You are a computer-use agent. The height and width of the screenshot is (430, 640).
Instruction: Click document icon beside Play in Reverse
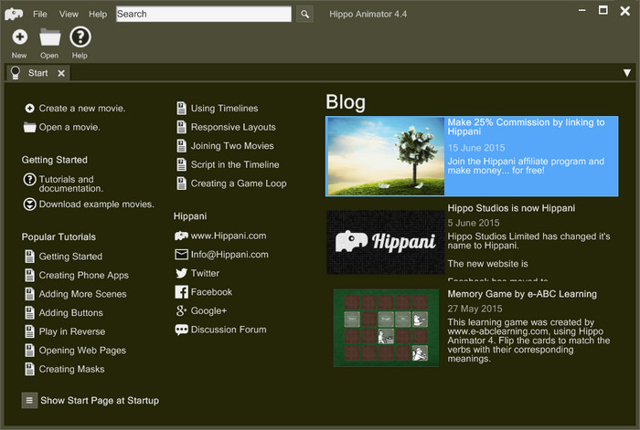point(30,331)
